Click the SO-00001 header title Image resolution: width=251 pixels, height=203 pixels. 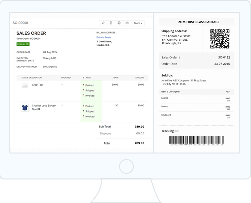[x=21, y=23]
